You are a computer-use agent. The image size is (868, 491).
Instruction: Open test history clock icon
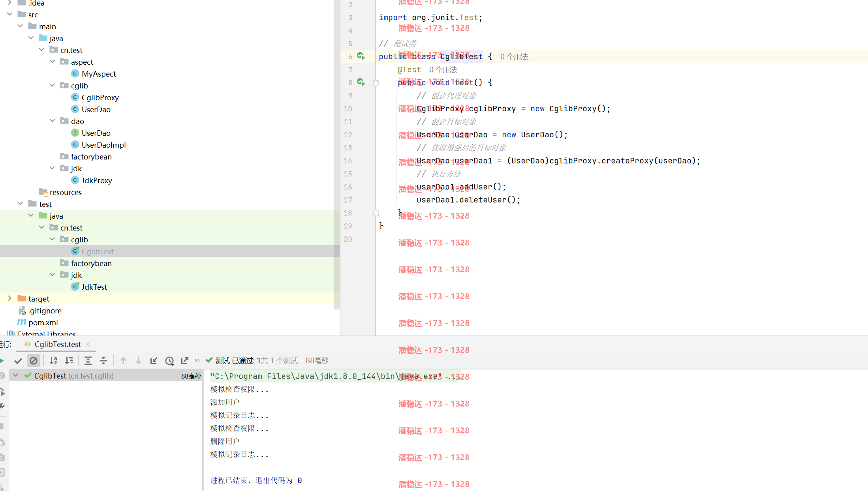169,361
